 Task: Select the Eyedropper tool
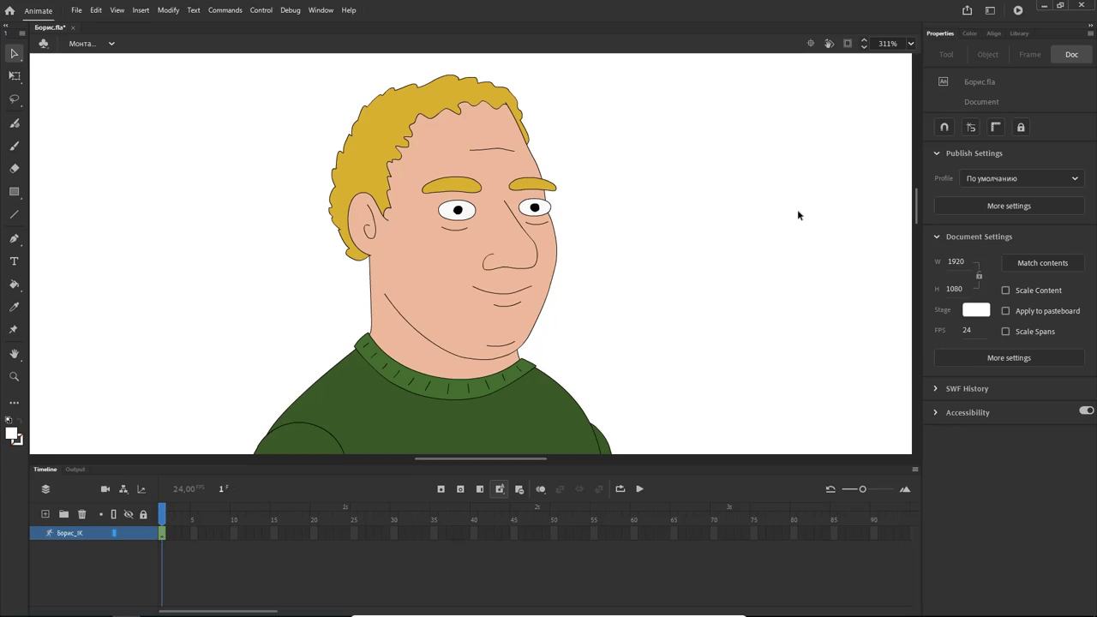(x=15, y=308)
